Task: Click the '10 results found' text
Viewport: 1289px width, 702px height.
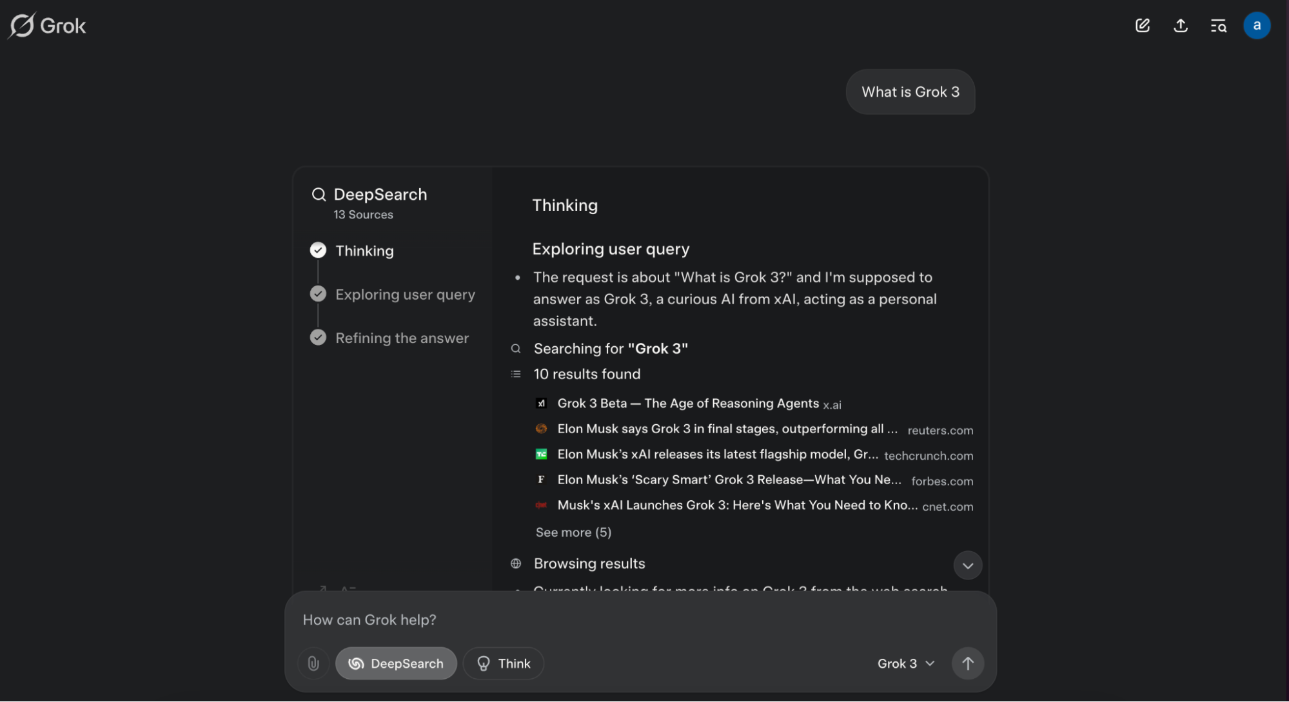Action: (x=587, y=374)
